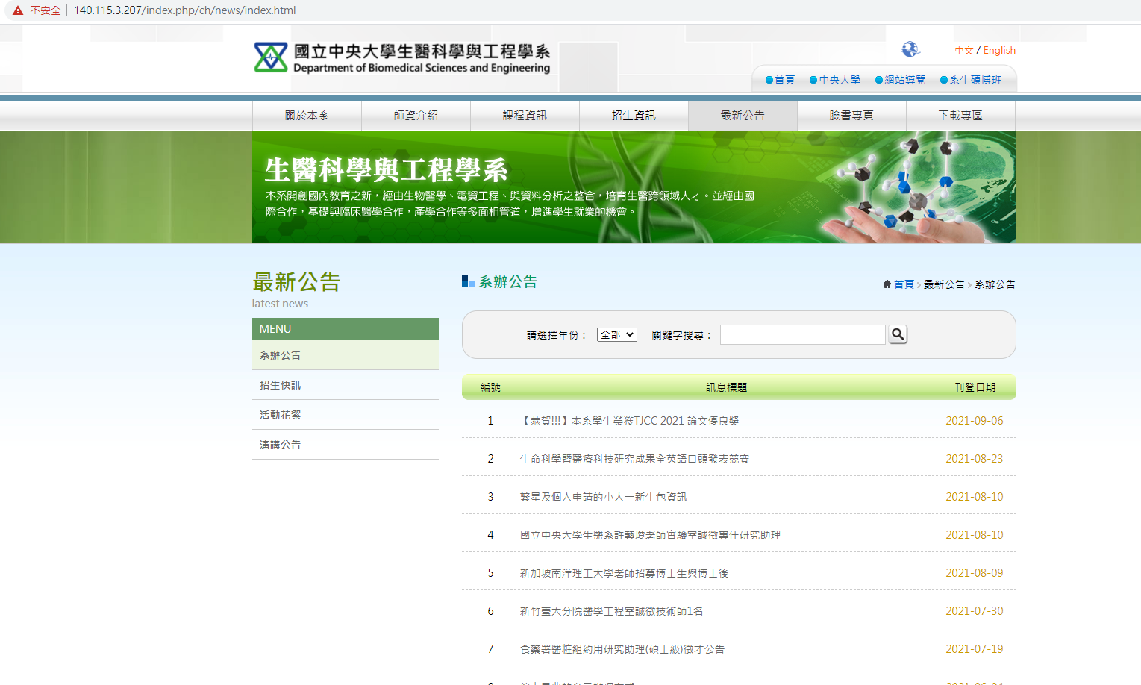Click the 刊登日期 column header
The image size is (1141, 685).
click(975, 387)
